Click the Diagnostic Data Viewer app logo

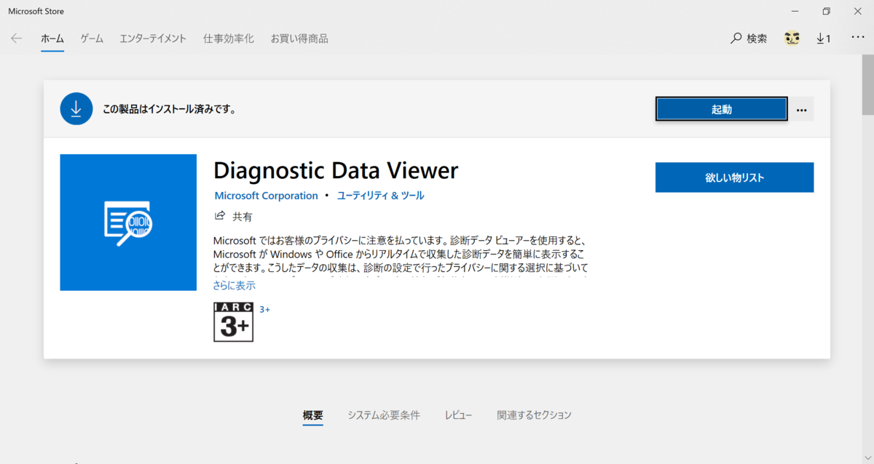click(128, 223)
